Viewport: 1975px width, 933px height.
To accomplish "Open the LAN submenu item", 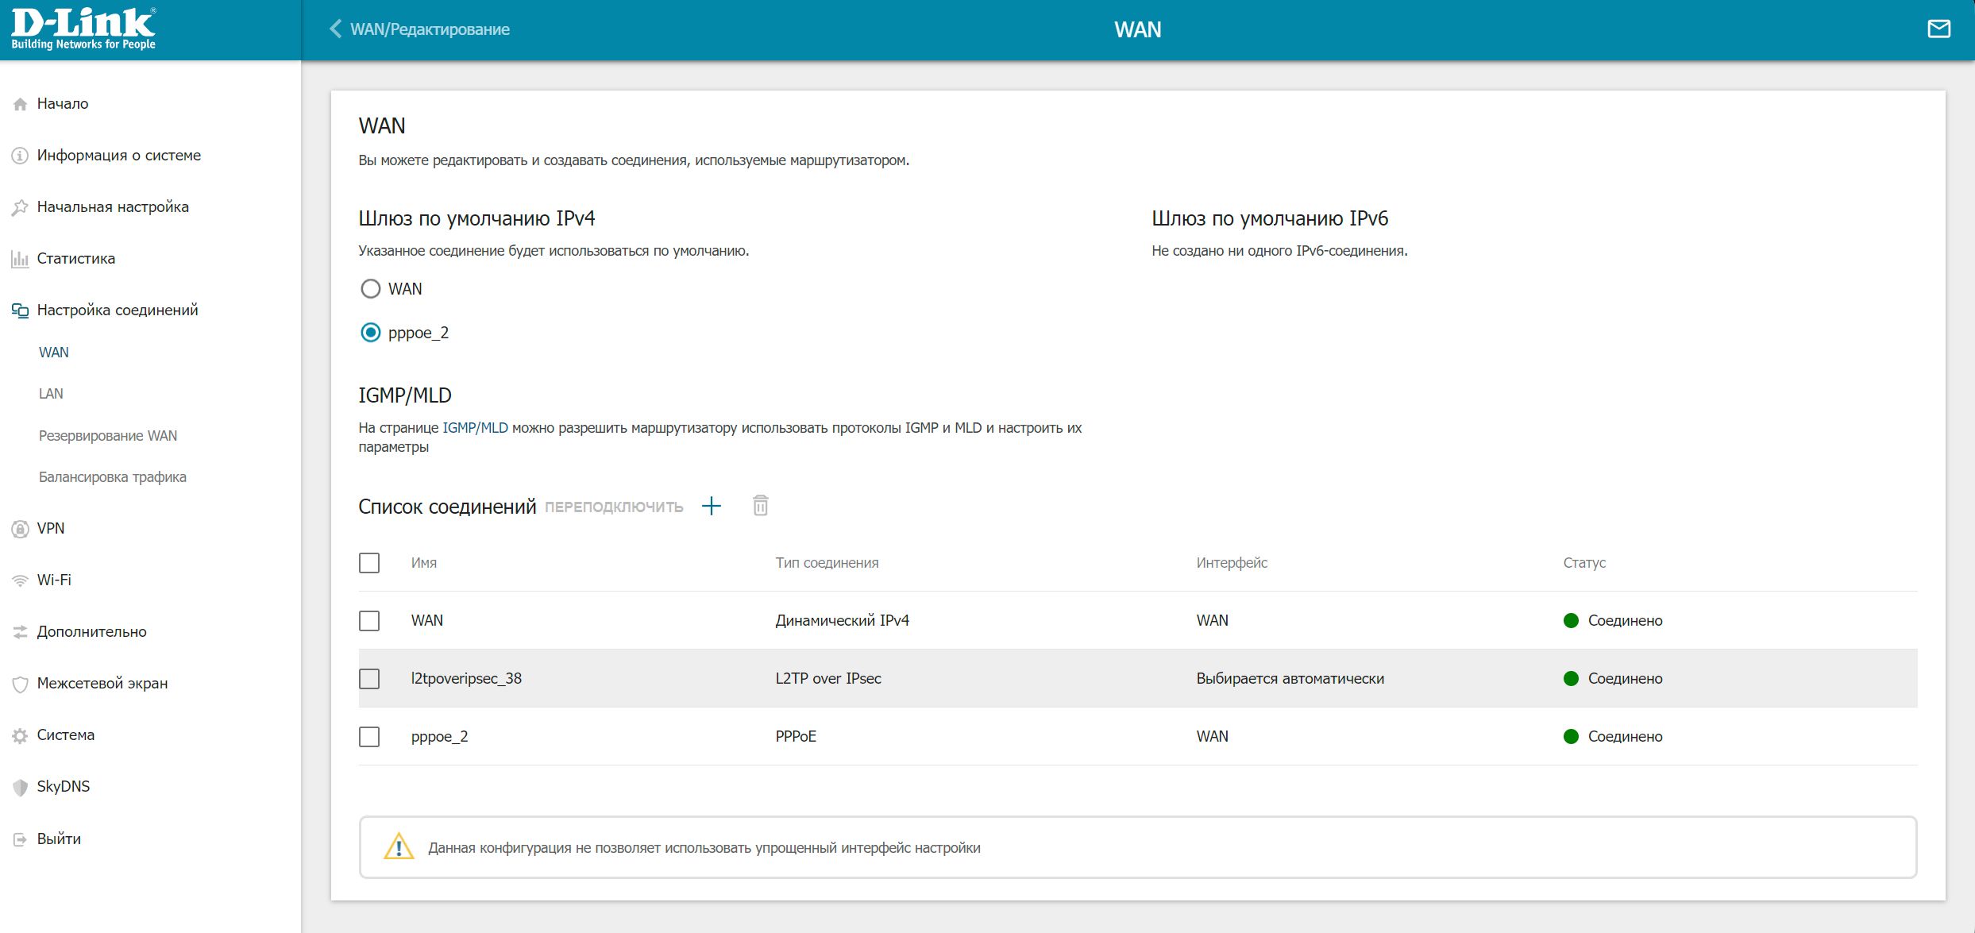I will pyautogui.click(x=51, y=394).
